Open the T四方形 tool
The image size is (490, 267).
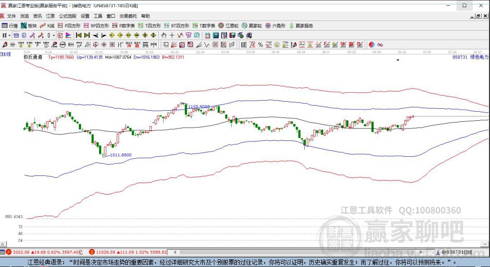(x=149, y=26)
